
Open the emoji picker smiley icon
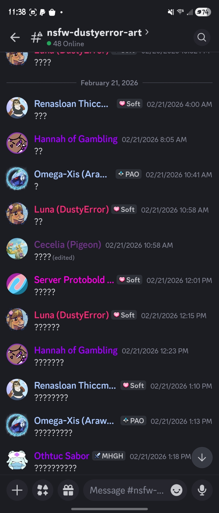pyautogui.click(x=176, y=490)
